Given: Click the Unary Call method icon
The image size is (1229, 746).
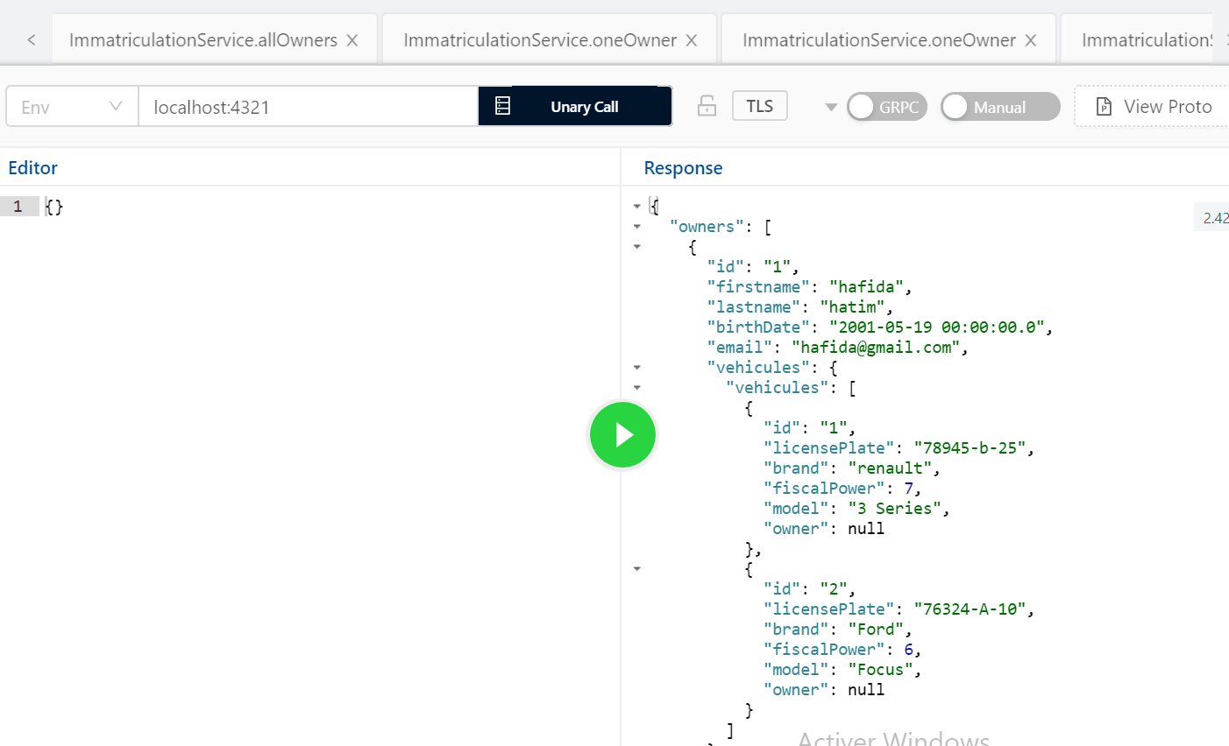Looking at the screenshot, I should (x=502, y=105).
